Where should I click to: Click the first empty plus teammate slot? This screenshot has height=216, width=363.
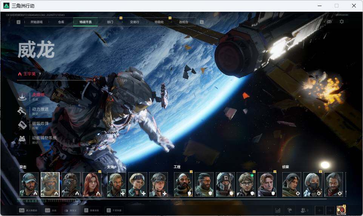319,210
